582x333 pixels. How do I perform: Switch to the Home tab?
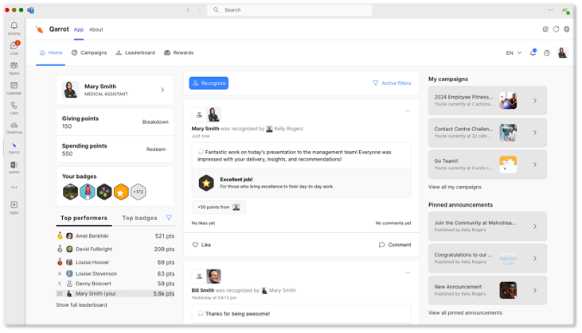click(x=51, y=52)
